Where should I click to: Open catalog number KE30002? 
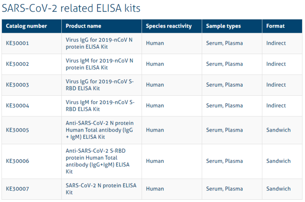tap(18, 64)
